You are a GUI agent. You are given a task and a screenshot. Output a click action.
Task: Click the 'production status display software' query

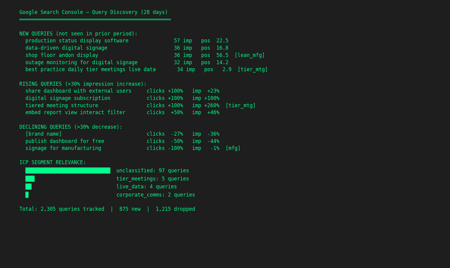(77, 41)
